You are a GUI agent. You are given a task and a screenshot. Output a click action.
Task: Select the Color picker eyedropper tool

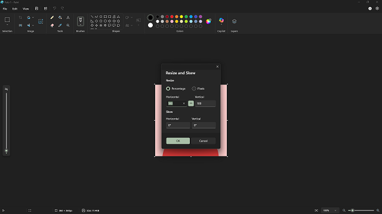(60, 25)
